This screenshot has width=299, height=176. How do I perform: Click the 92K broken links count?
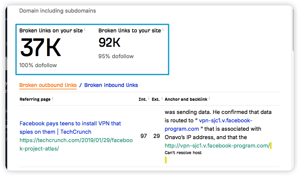click(109, 42)
